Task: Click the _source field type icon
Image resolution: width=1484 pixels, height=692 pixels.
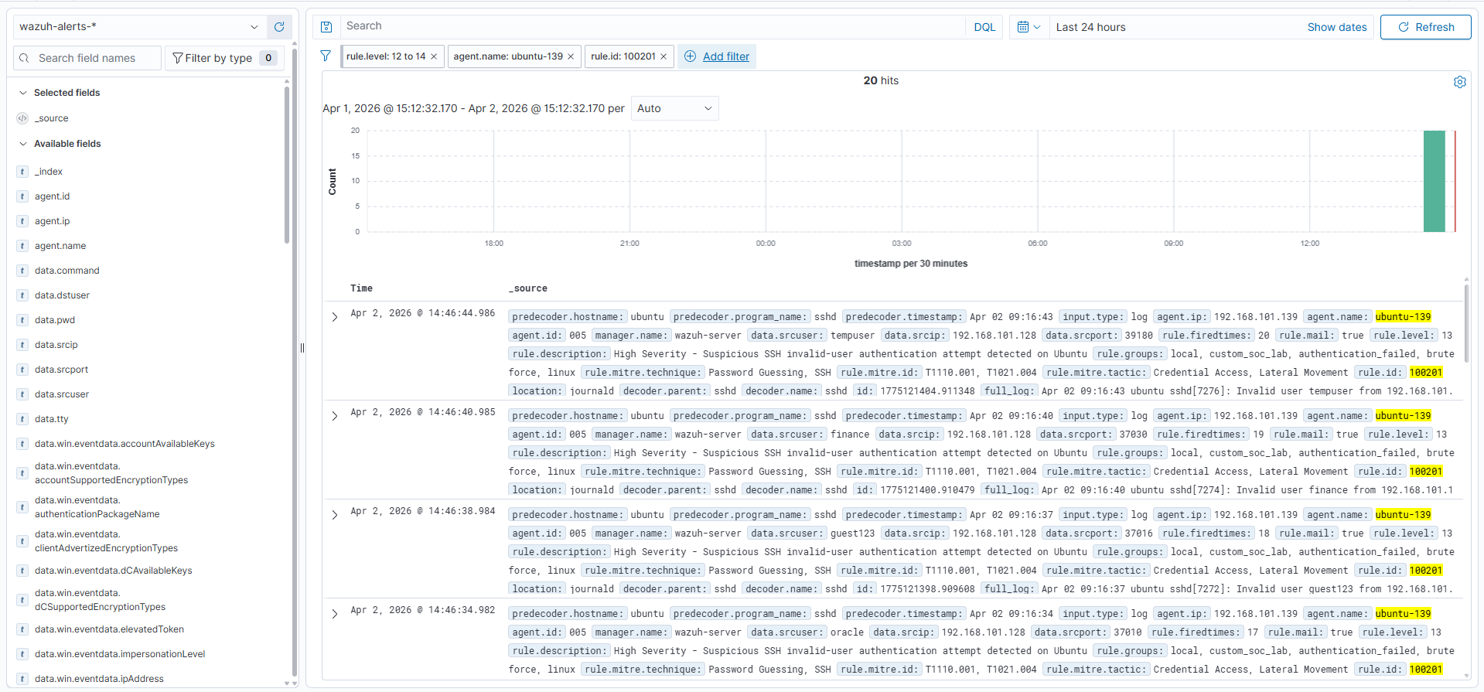Action: (x=22, y=118)
